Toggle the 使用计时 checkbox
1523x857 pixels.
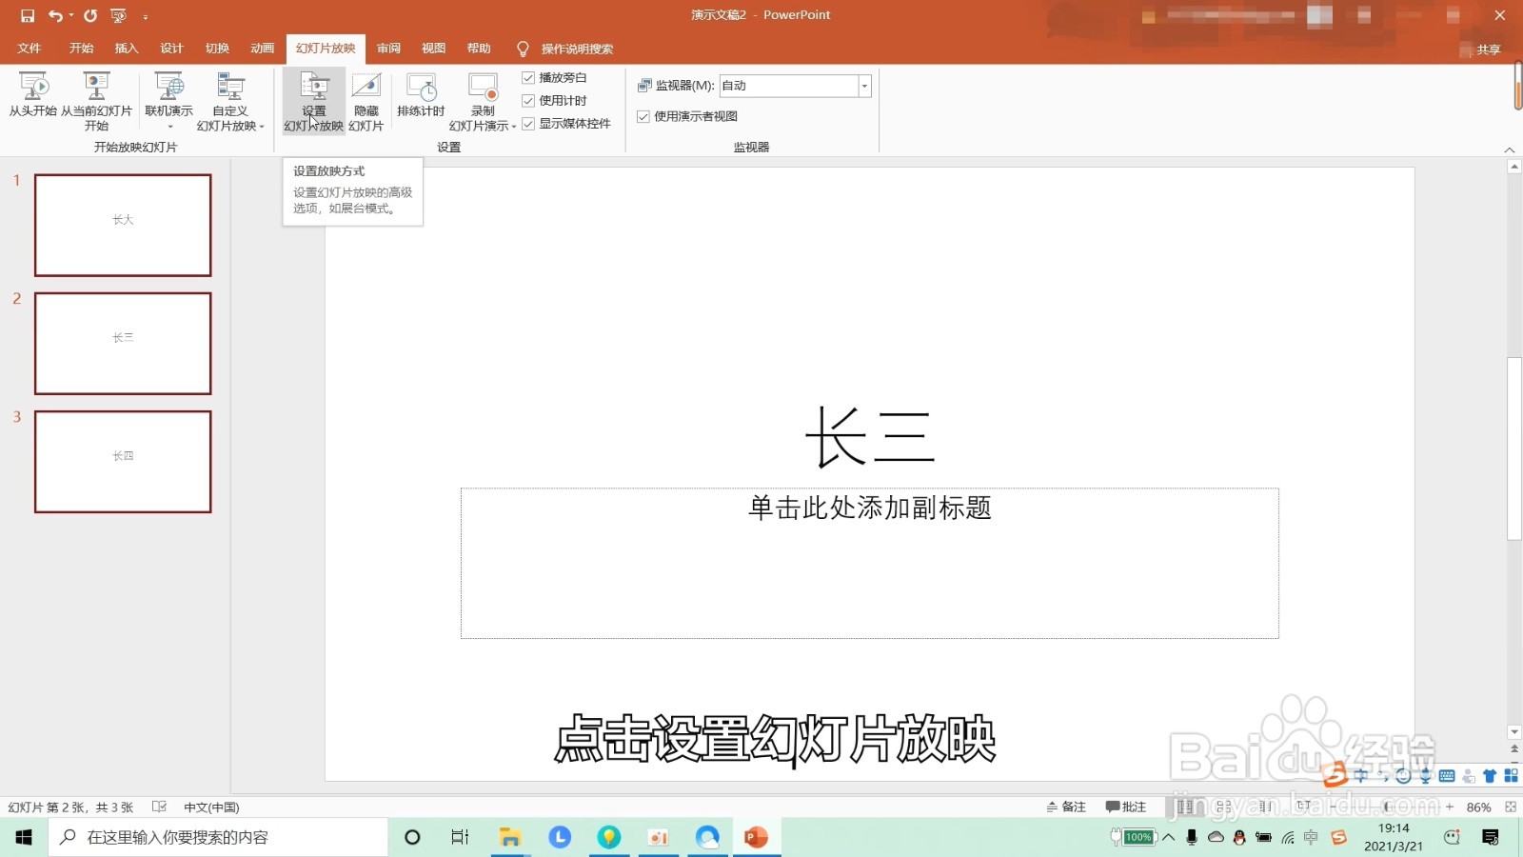(528, 100)
